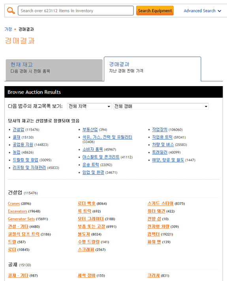The width and height of the screenshot is (227, 281).
Task: Open 공업용 지원 industry link
Action: point(23,144)
